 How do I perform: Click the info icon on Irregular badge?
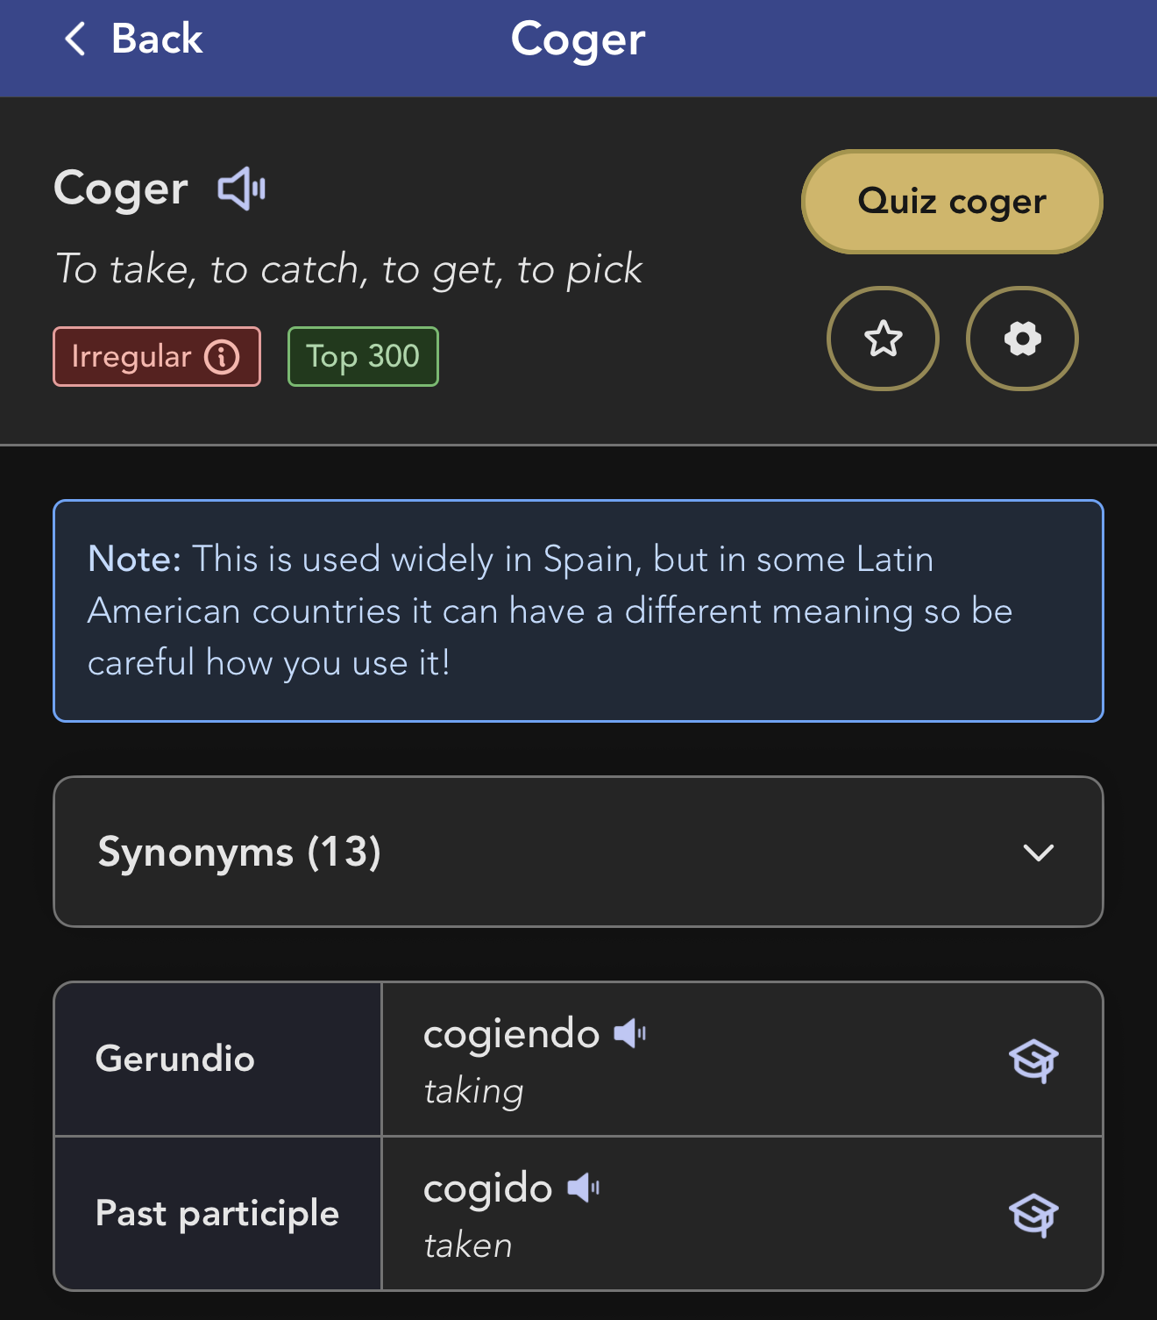(222, 357)
